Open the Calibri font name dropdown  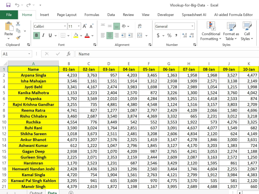[x=65, y=26]
